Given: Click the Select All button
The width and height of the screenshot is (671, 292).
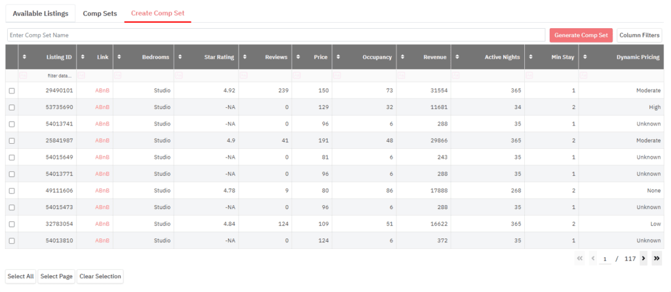Looking at the screenshot, I should pyautogui.click(x=20, y=276).
